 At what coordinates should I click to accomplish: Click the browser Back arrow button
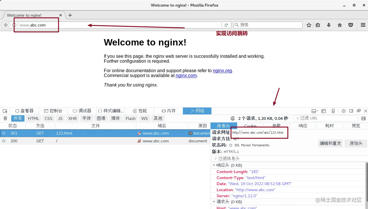(5, 25)
